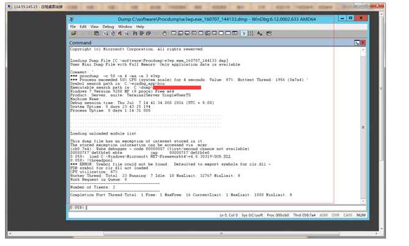409x246 pixels.
Task: Click the Paste toolbar icon
Action: point(96,33)
